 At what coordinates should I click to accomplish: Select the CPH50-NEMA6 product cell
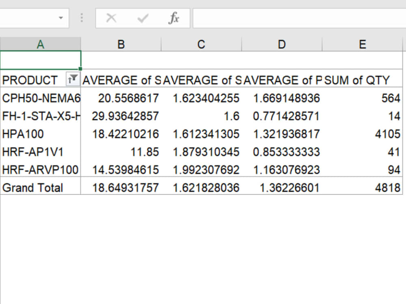pos(37,98)
